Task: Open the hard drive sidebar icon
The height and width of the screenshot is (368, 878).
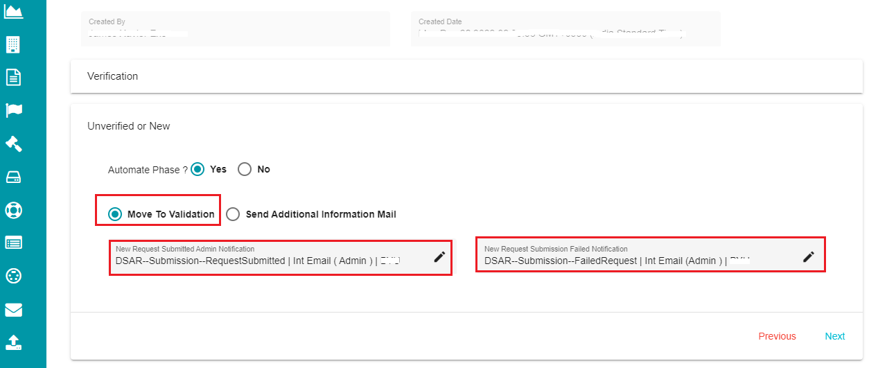Action: (14, 177)
